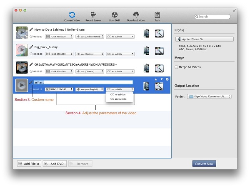
Task: Click the 00:05:15 duration text
Action: [x=38, y=71]
